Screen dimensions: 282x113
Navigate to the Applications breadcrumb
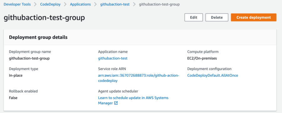pos(81,4)
